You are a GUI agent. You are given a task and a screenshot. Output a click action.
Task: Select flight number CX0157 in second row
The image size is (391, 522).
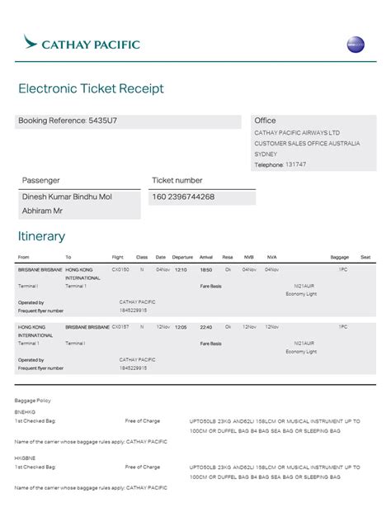click(120, 327)
